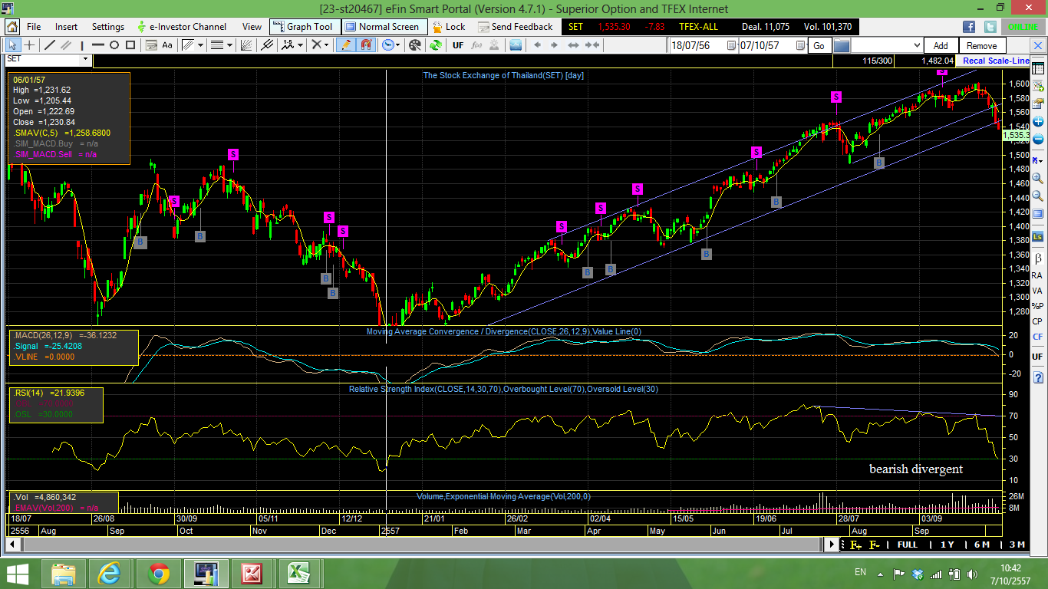This screenshot has width=1048, height=589.
Task: Toggle the pencil drawing mode button
Action: 346,45
